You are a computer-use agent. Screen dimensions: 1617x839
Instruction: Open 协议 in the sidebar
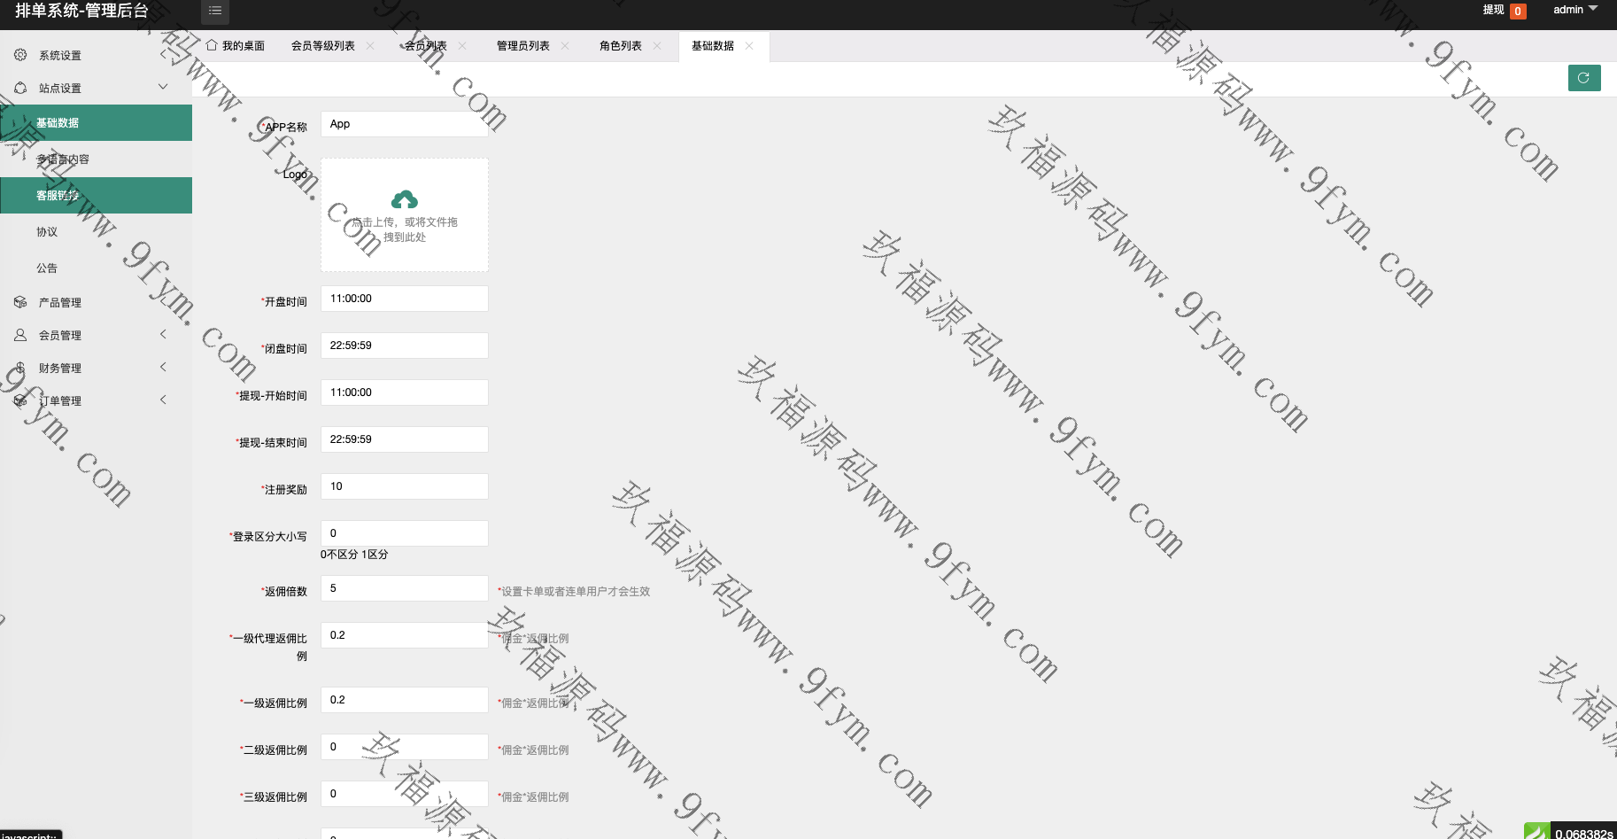click(47, 231)
